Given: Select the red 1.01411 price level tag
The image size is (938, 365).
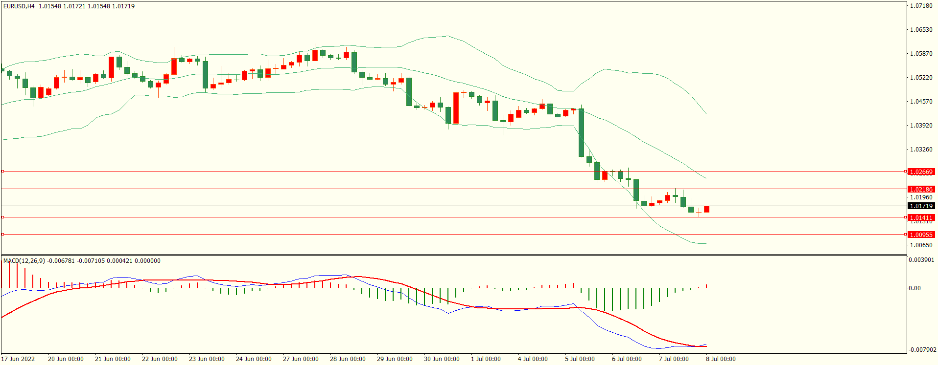Looking at the screenshot, I should pos(921,217).
